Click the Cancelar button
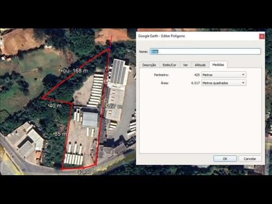The image size is (272, 204). click(x=250, y=159)
